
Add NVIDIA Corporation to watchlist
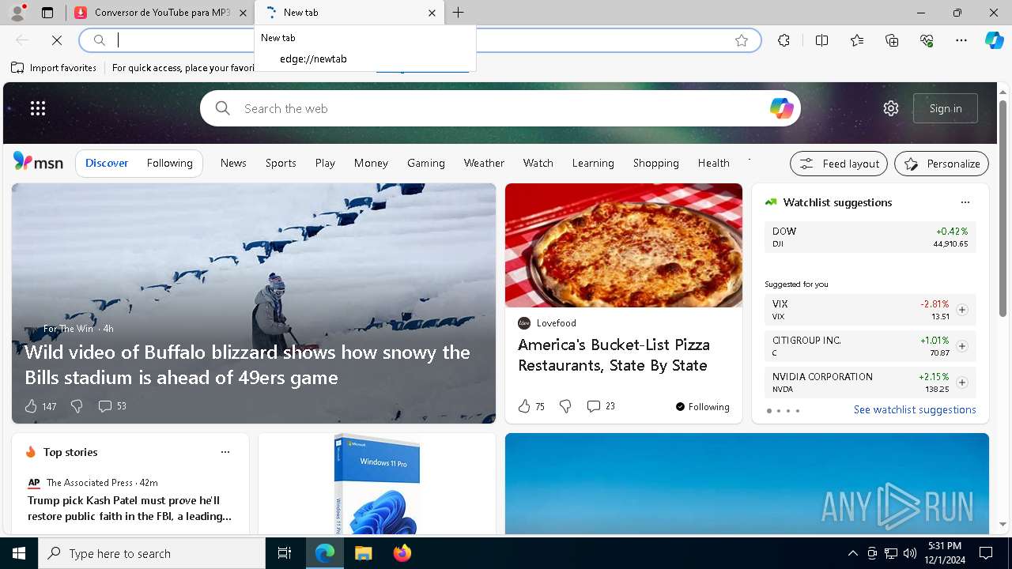point(962,382)
